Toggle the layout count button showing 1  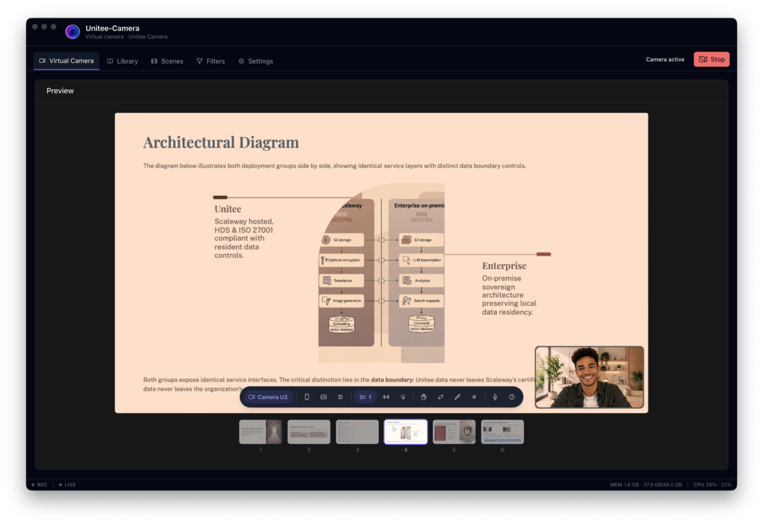coord(365,397)
